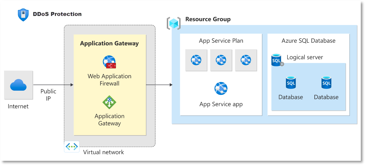The image size is (365, 165).
Task: Click the Virtual network icon
Action: tap(72, 147)
